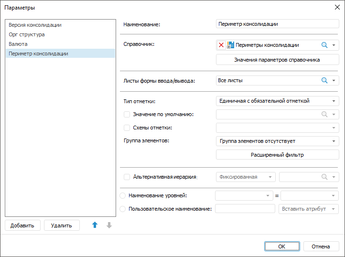Open the Справочник dropdown arrow
Viewport: 345px width, 257px height.
(x=334, y=45)
